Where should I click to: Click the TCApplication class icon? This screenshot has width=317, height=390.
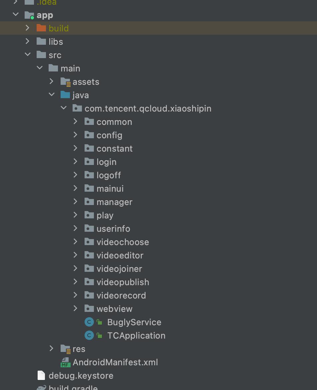click(x=89, y=336)
